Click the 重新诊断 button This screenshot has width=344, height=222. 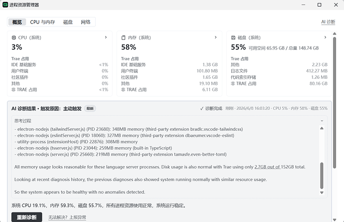[27, 217]
